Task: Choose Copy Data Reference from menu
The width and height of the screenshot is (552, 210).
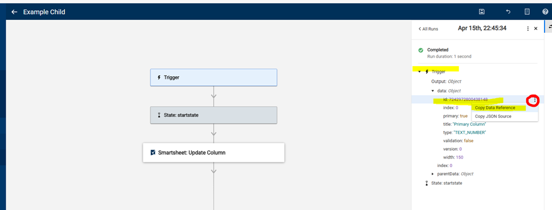Action: point(495,108)
